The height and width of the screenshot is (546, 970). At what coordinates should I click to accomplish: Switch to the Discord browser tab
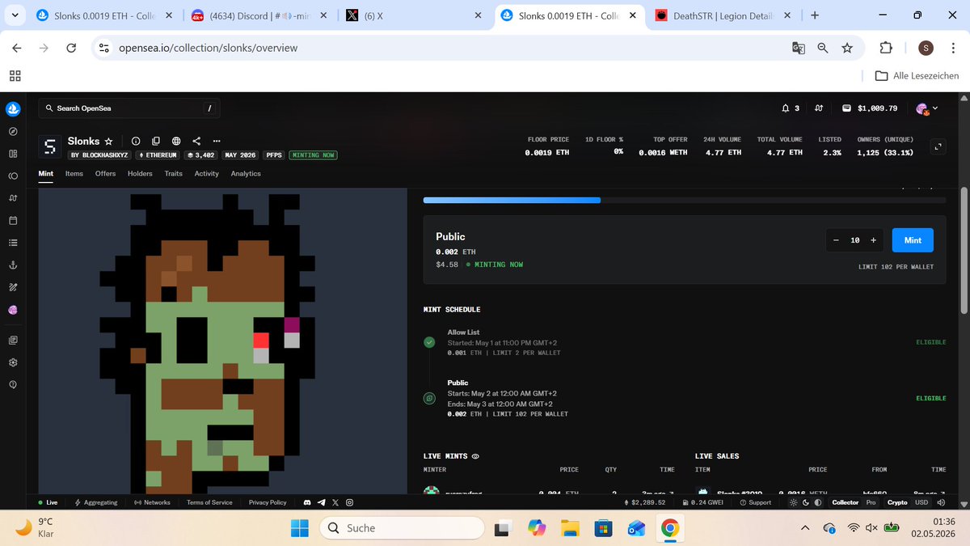click(x=257, y=15)
